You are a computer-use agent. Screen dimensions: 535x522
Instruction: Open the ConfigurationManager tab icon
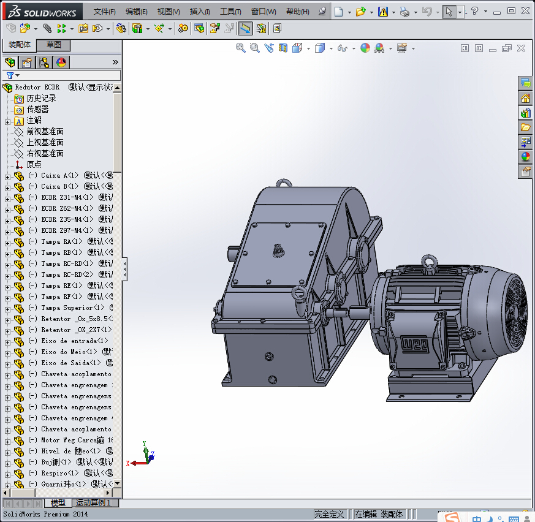click(x=44, y=62)
